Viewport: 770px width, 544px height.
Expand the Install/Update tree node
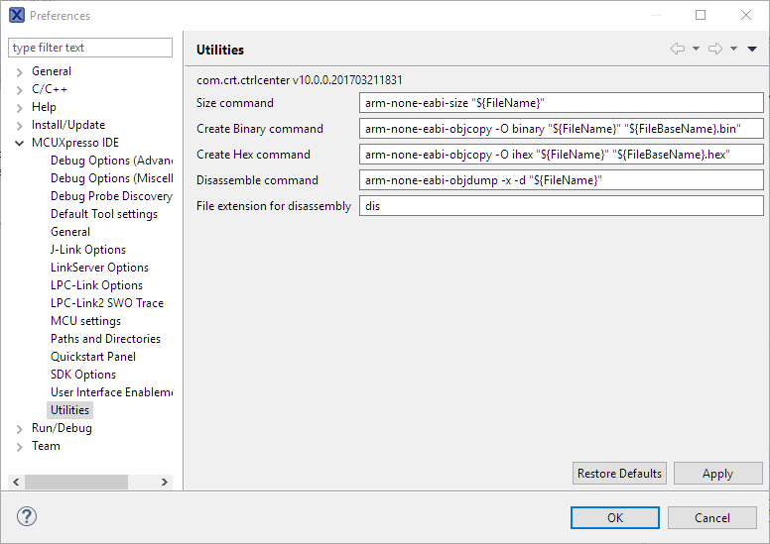(19, 126)
